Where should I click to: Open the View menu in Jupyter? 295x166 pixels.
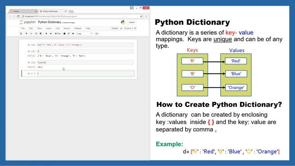tap(39, 29)
